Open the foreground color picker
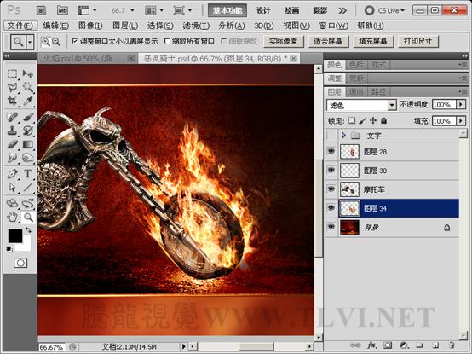This screenshot has width=472, height=354. (14, 235)
